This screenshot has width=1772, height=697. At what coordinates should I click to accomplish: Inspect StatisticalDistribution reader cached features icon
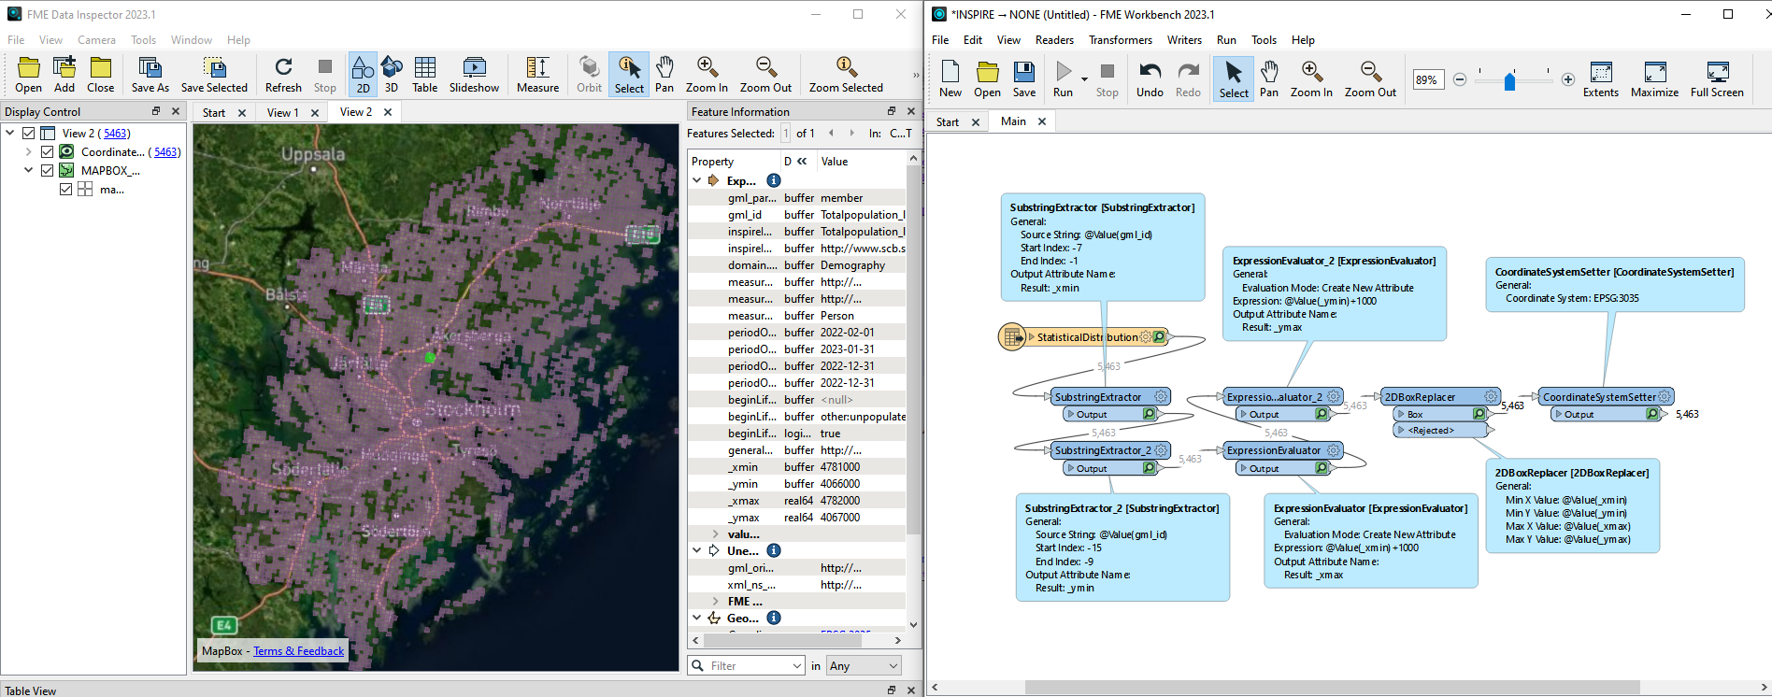coord(1159,337)
